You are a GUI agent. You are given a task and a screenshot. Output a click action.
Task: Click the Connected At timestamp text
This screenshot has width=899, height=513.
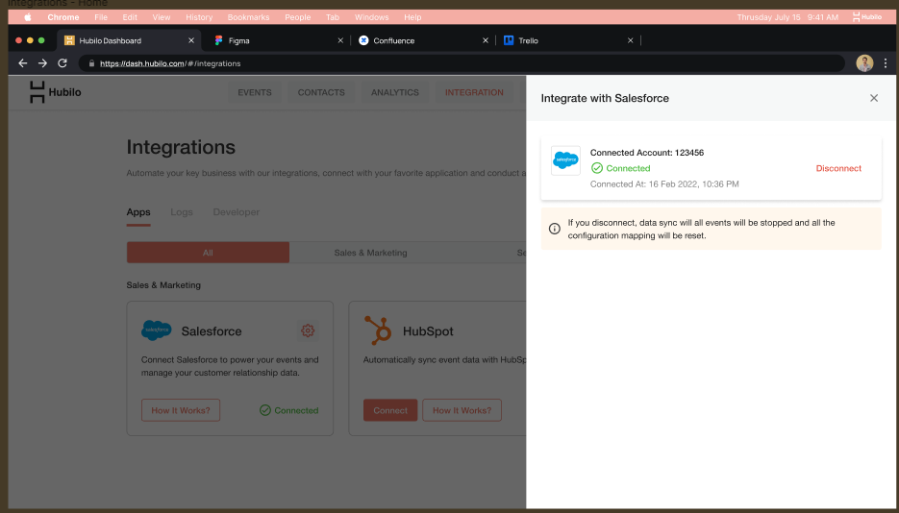click(664, 184)
